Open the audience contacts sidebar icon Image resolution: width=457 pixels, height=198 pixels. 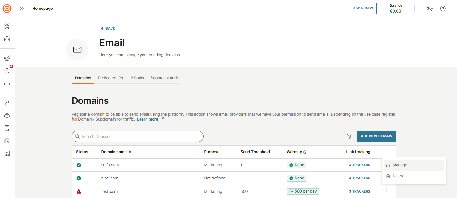tap(7, 115)
